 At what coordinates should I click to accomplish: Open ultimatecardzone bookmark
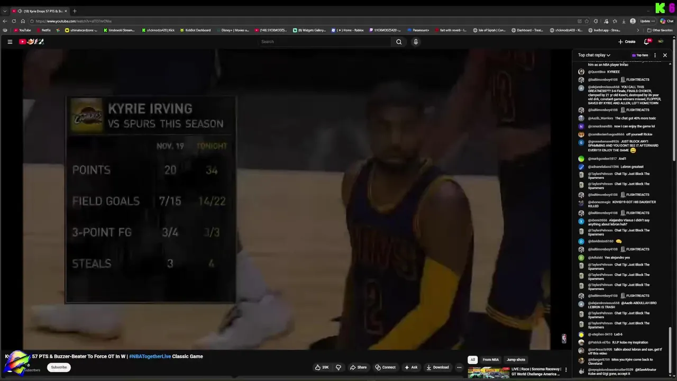coord(81,30)
